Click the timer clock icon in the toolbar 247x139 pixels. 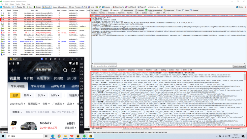point(100,7)
